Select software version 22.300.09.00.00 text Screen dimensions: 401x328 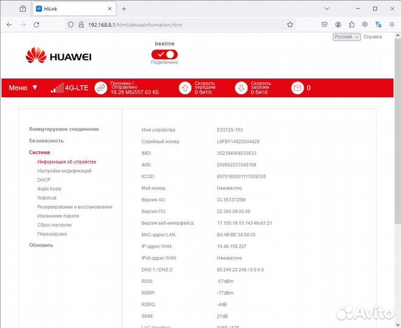tap(234, 211)
